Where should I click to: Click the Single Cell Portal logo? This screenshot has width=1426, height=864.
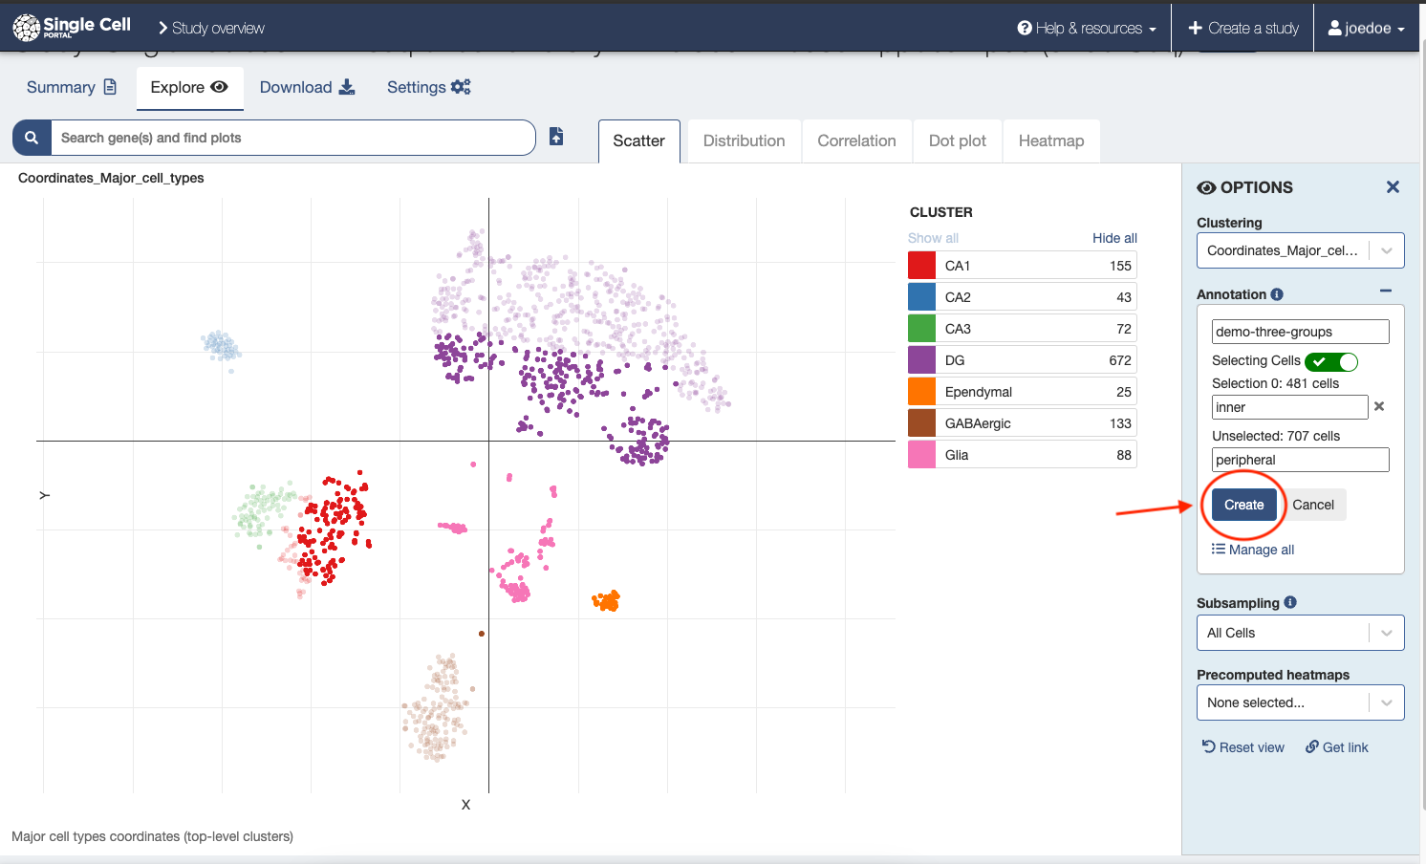(x=72, y=27)
